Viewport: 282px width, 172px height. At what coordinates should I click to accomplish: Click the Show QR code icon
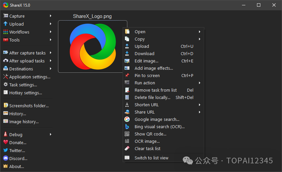coord(127,134)
